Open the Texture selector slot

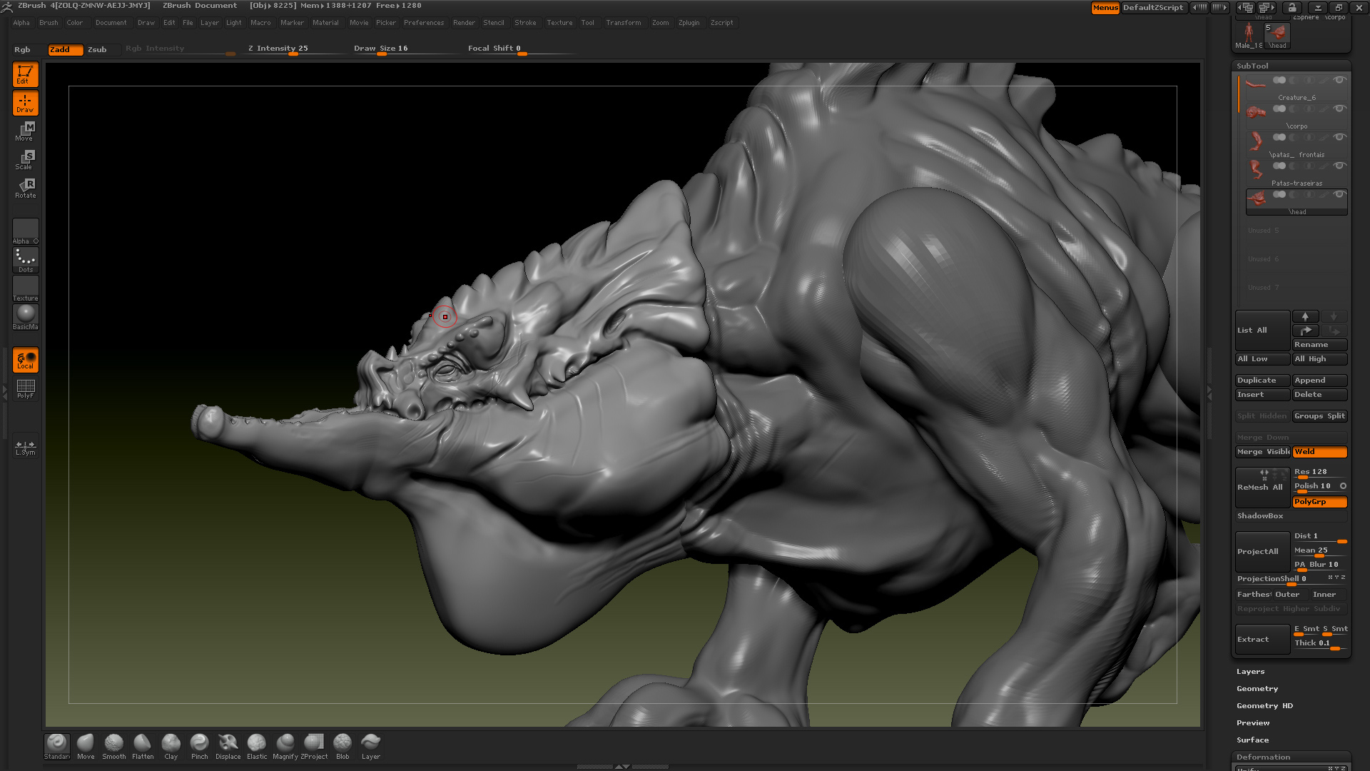pyautogui.click(x=25, y=288)
